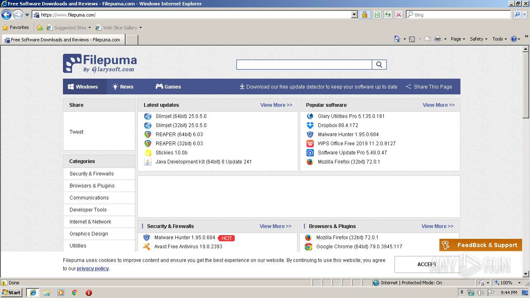
Task: Click the Tweet link in Share panel
Action: click(x=77, y=132)
